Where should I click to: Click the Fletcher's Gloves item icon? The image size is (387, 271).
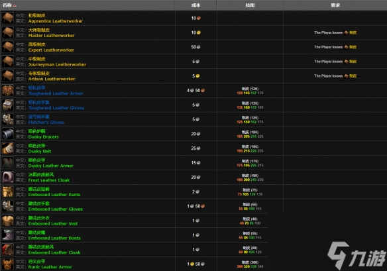pyautogui.click(x=8, y=119)
